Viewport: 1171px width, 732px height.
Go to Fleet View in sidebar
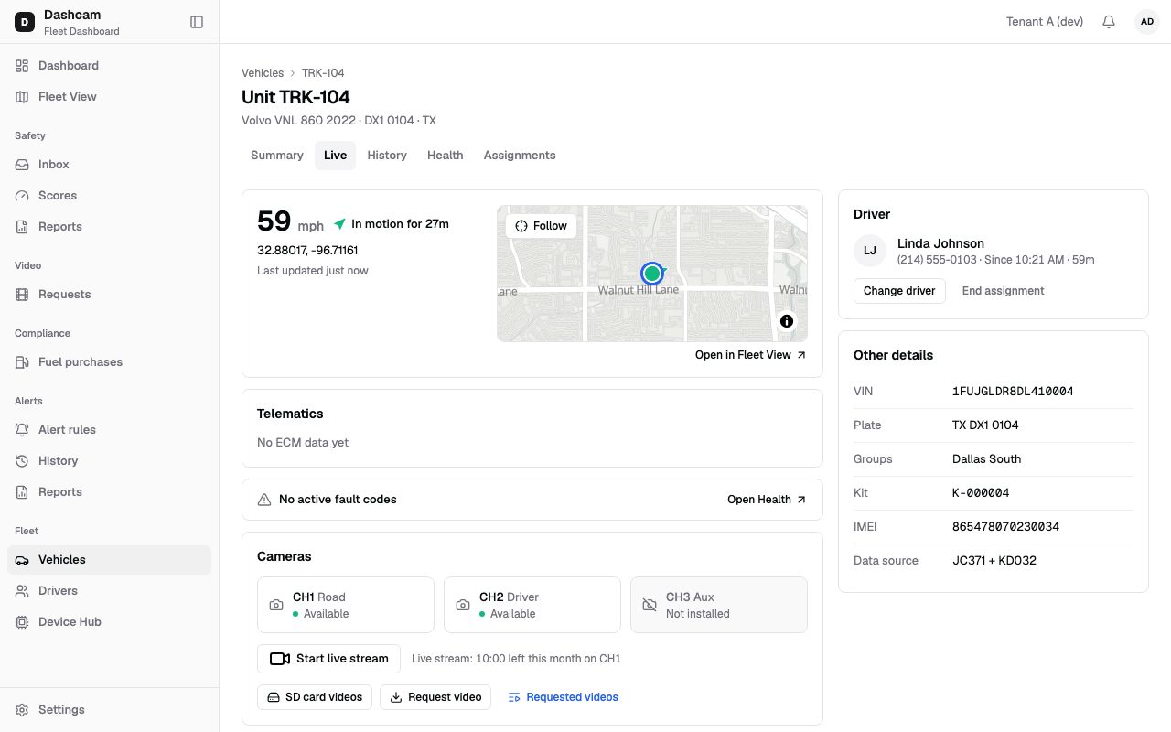109,97
